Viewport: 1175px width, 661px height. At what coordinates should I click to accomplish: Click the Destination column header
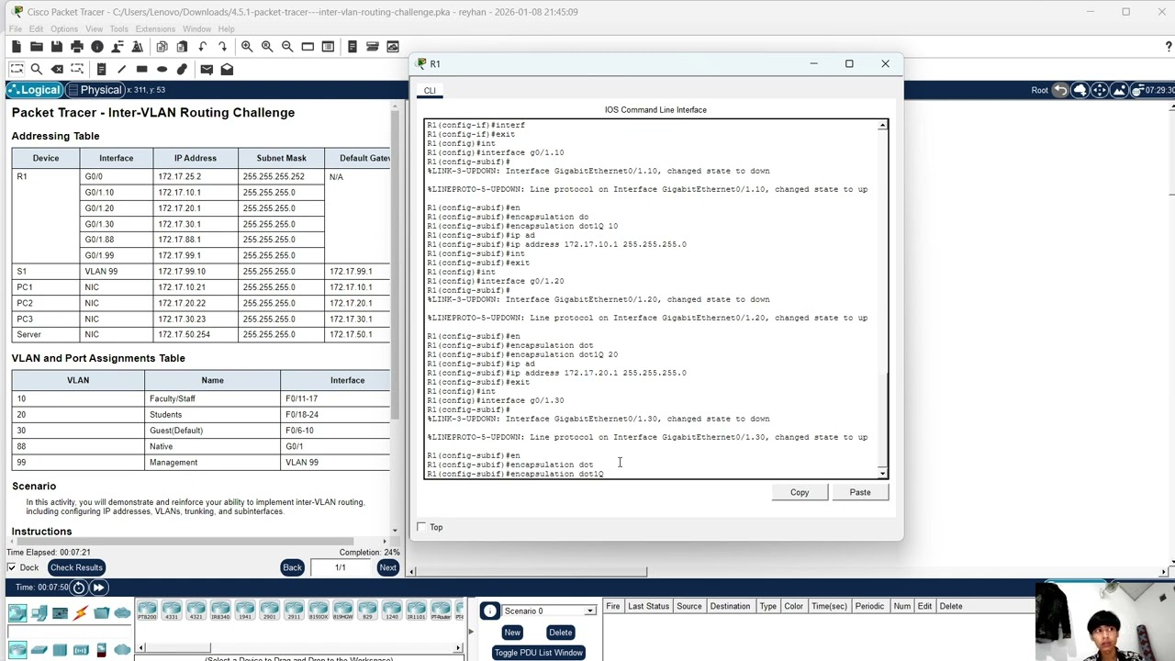[730, 606]
